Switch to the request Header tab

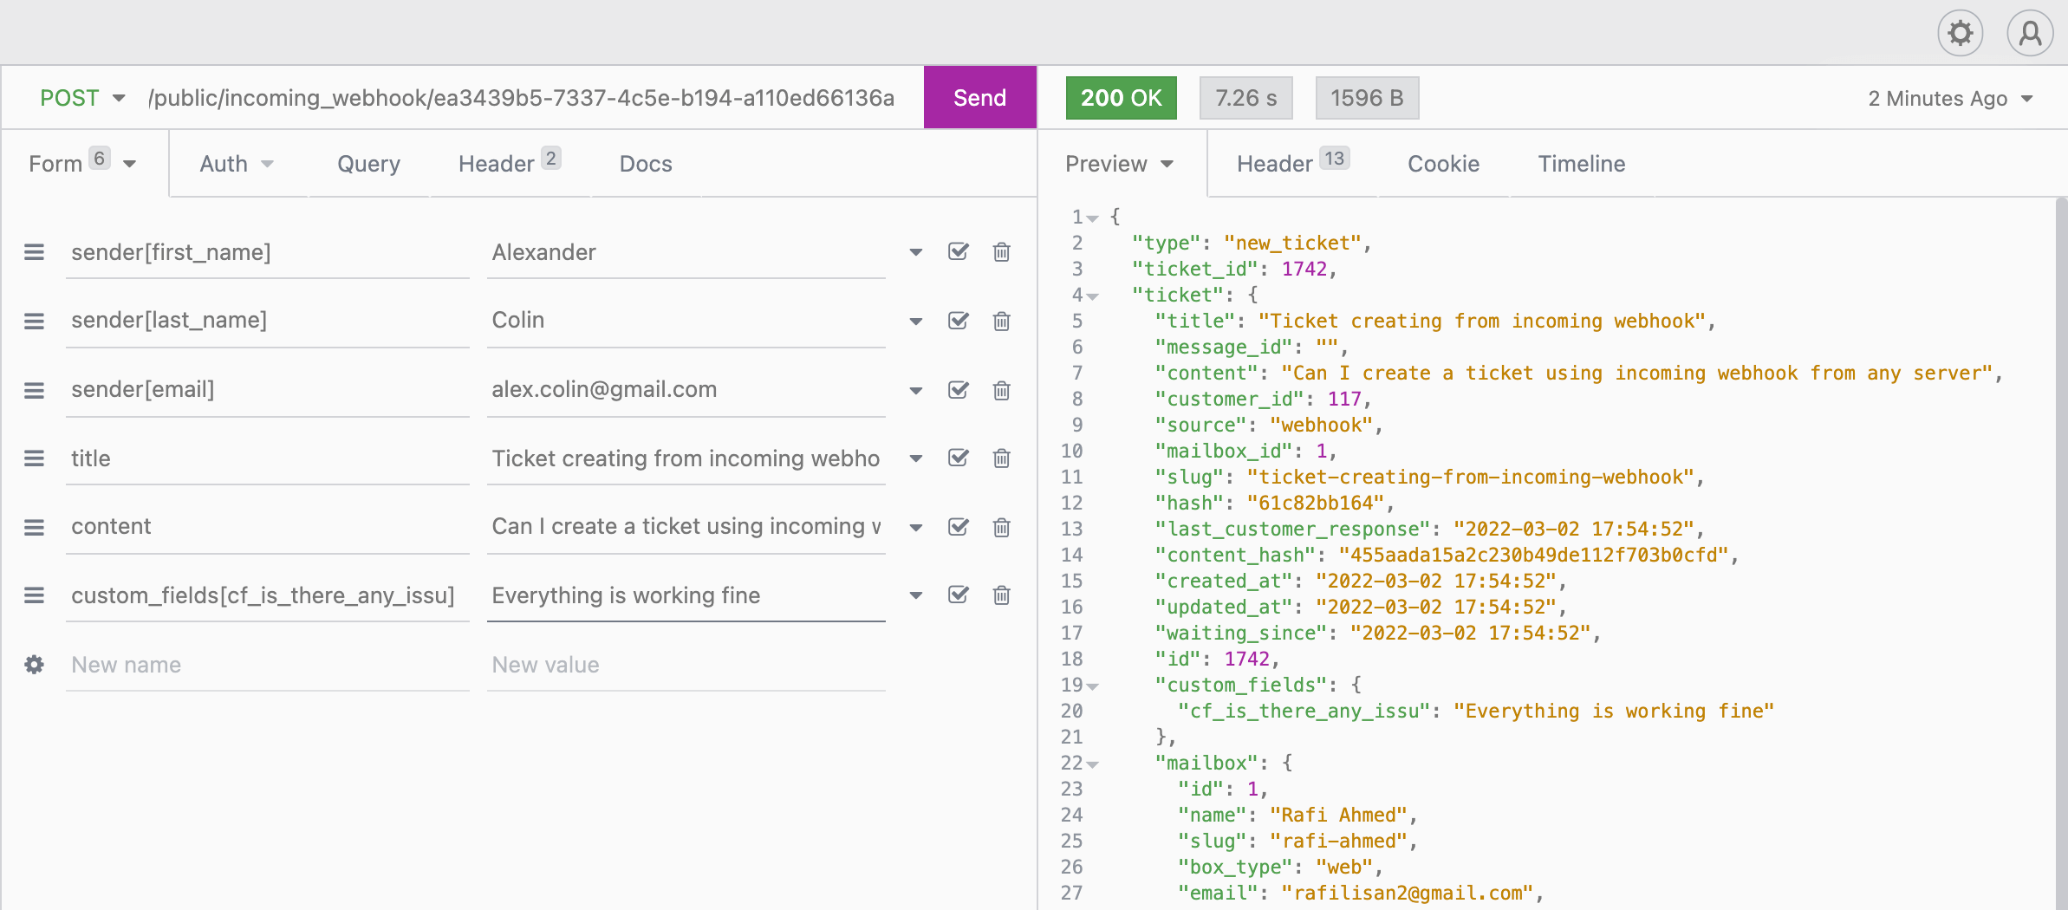pyautogui.click(x=510, y=163)
